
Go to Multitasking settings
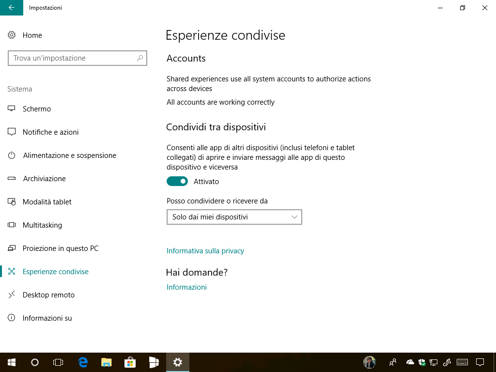coord(43,225)
